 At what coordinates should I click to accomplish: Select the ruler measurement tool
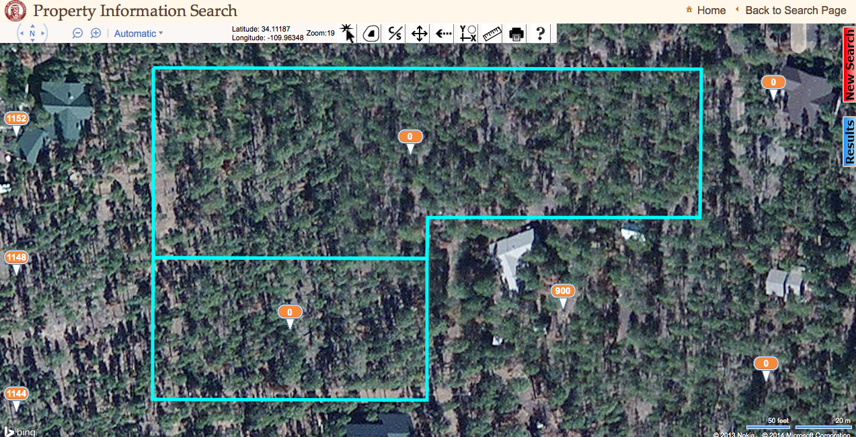pyautogui.click(x=491, y=33)
